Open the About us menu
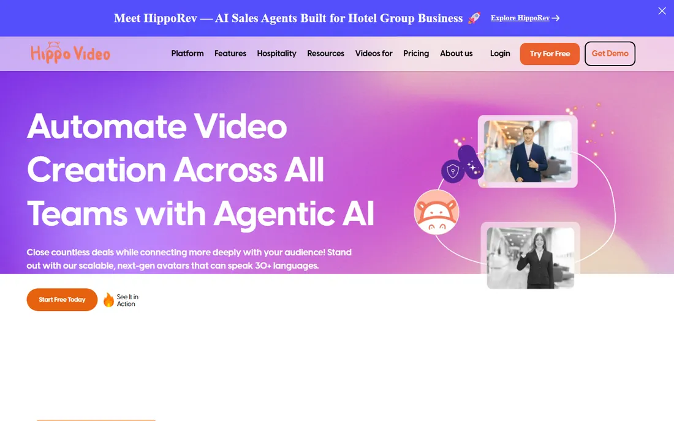Image resolution: width=674 pixels, height=421 pixels. coord(456,54)
